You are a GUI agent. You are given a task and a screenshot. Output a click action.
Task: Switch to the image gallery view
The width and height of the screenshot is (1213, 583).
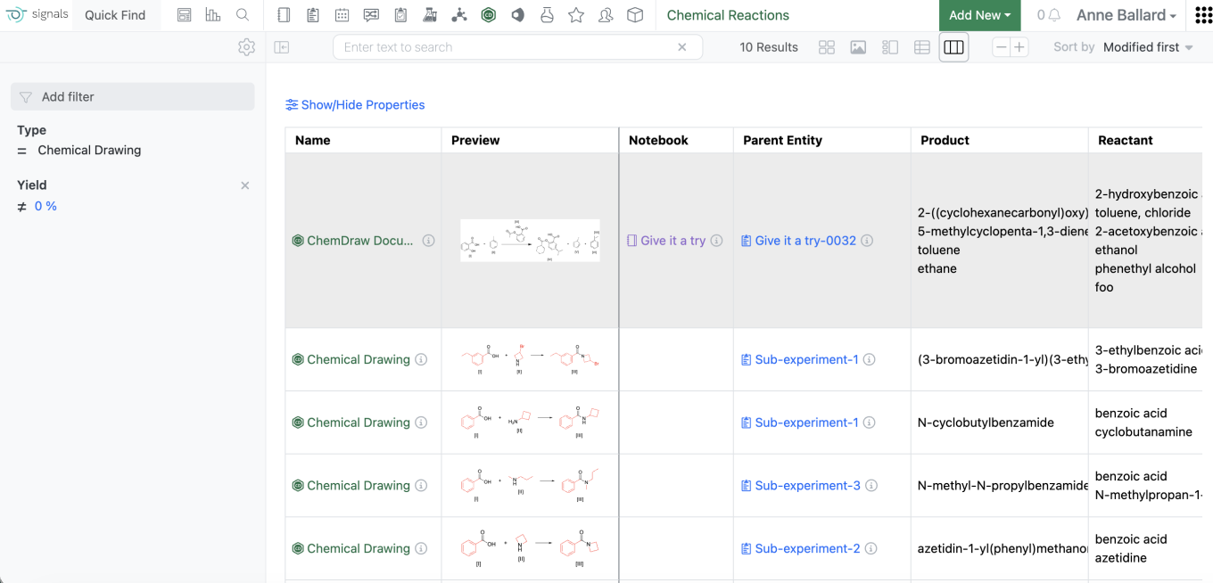point(858,47)
